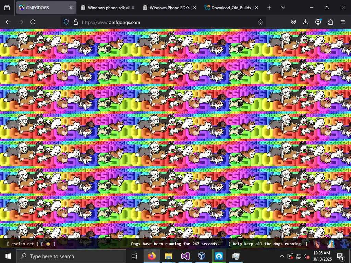
Task: Open Save to Pocket button
Action: (293, 22)
